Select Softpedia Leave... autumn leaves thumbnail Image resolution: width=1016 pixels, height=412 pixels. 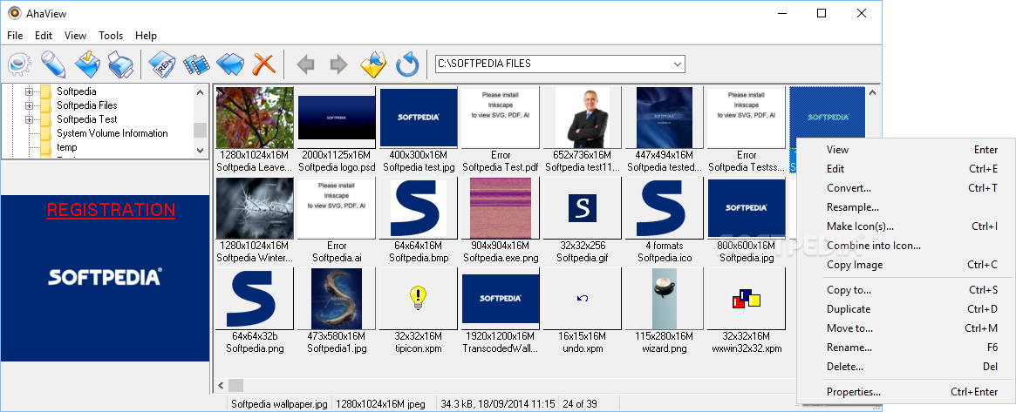tap(255, 118)
